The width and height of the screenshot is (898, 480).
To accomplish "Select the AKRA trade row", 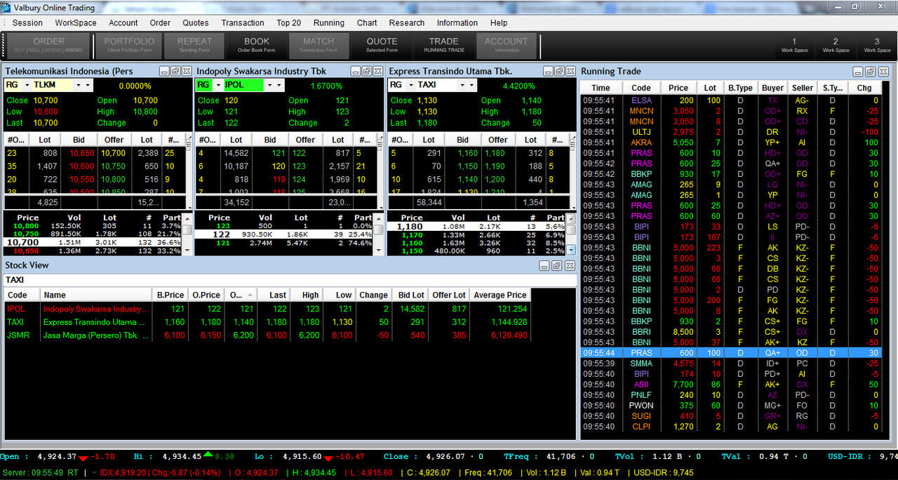I will point(731,142).
